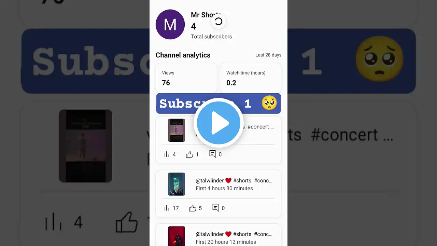
Task: Open the red thumbnail of third video
Action: (177, 236)
